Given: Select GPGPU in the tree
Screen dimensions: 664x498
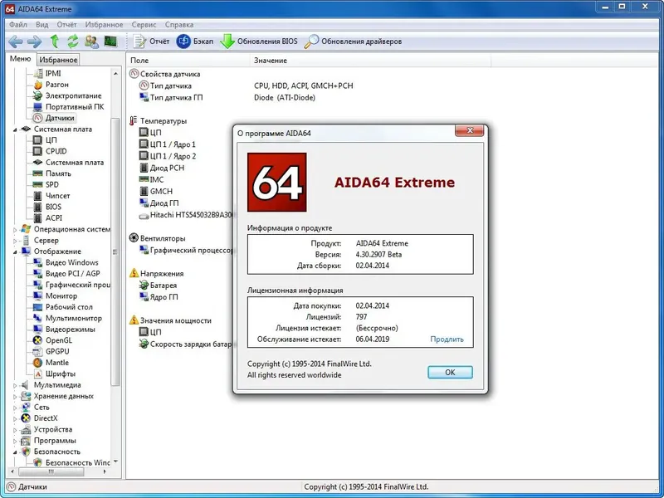Looking at the screenshot, I should pos(57,351).
